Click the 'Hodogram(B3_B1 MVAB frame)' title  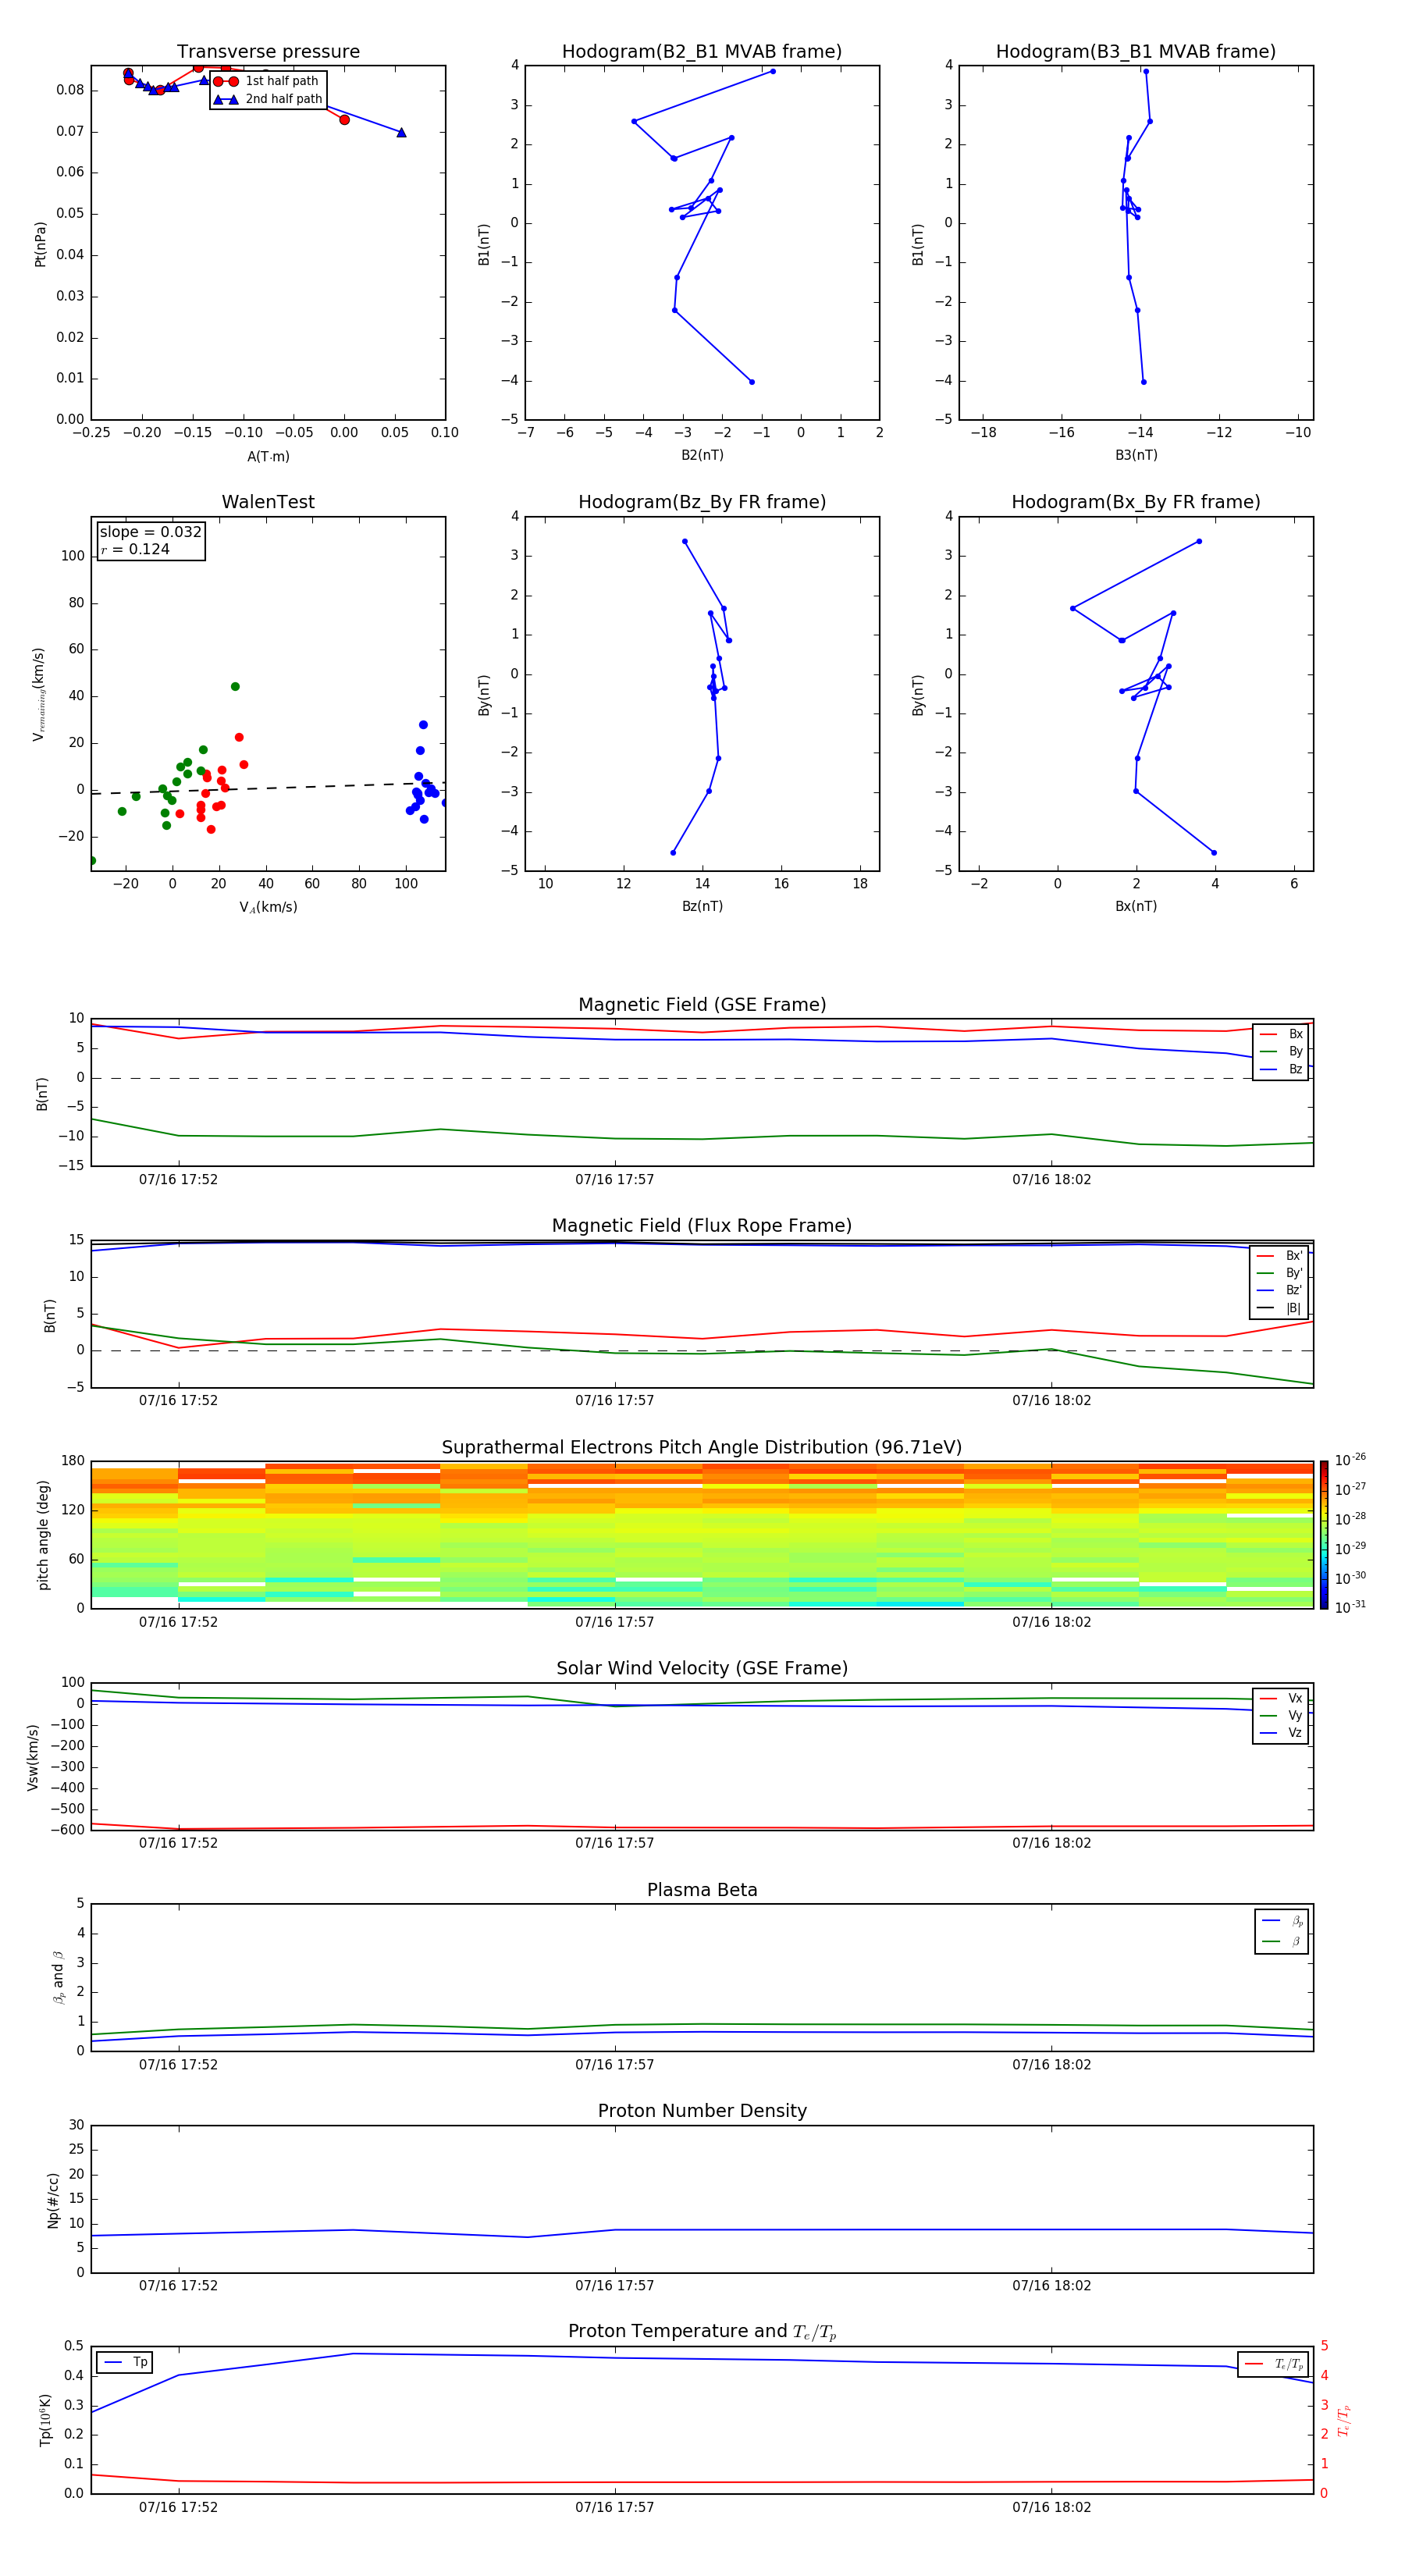click(x=1136, y=52)
